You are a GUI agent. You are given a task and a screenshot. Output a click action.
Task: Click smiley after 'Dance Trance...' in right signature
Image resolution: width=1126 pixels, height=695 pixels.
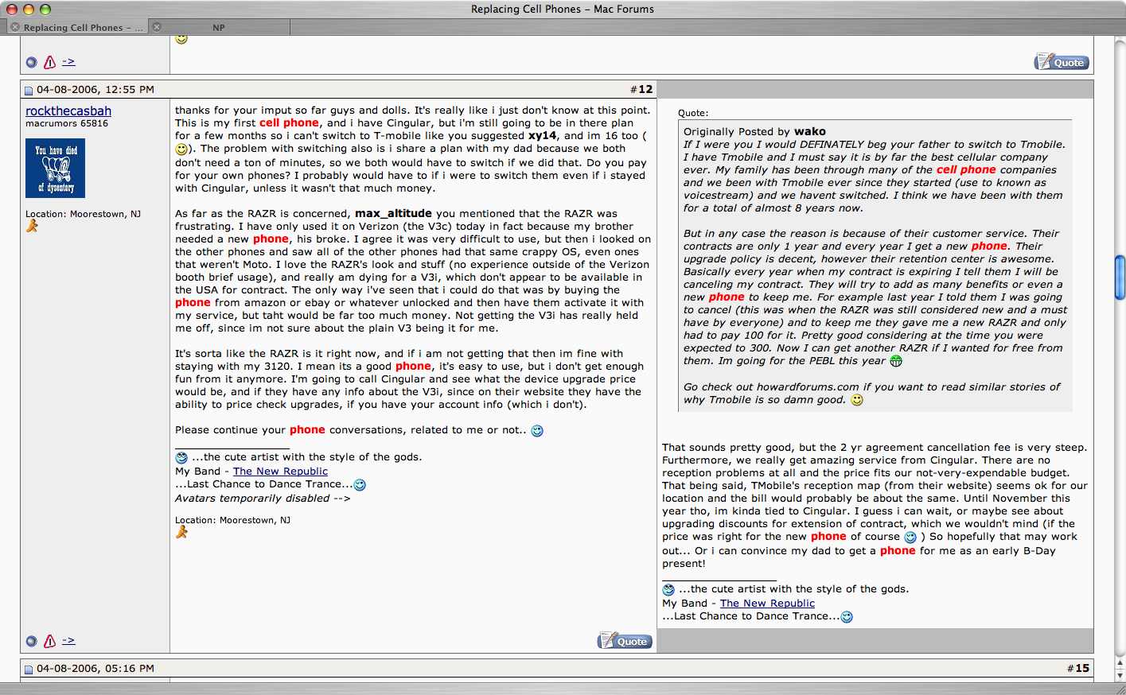tap(847, 617)
